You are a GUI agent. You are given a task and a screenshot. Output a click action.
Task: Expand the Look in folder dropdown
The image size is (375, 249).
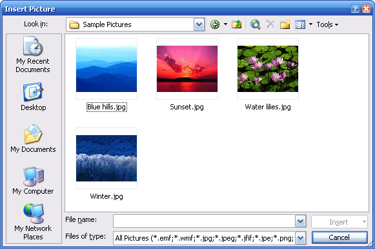(199, 24)
